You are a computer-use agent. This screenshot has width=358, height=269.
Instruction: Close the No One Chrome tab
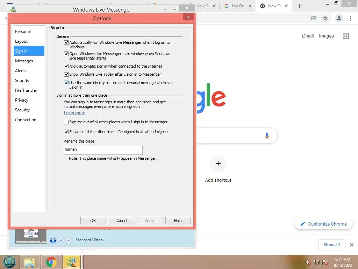(250, 6)
